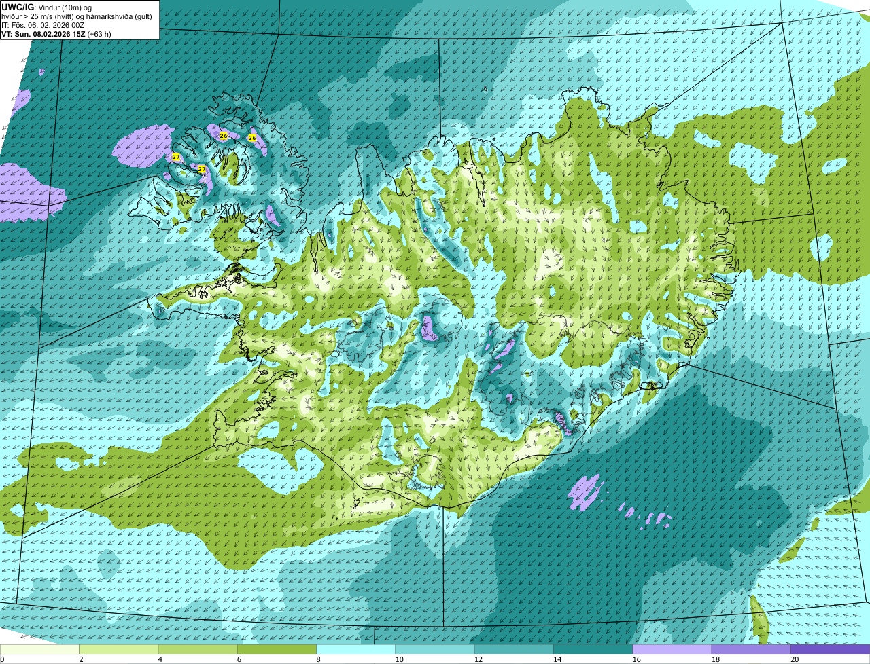Click the pale cyan 8–10 m/s legend swatch
Screen dimensions: 870x664
coord(355,649)
